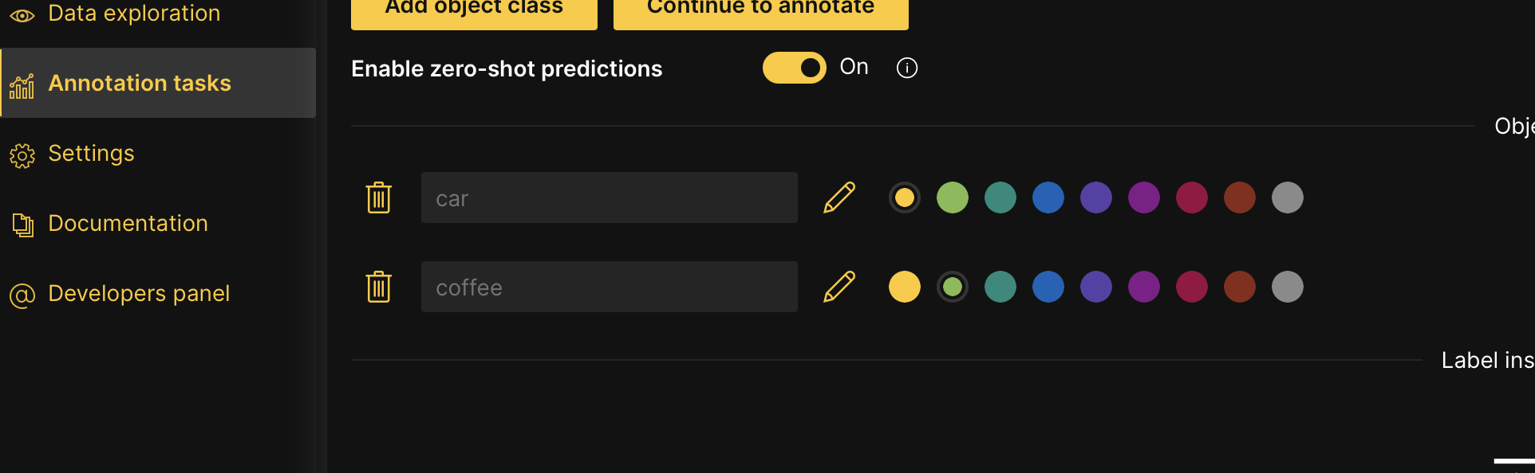Viewport: 1535px width, 473px height.
Task: Click Add object class button
Action: 474,10
